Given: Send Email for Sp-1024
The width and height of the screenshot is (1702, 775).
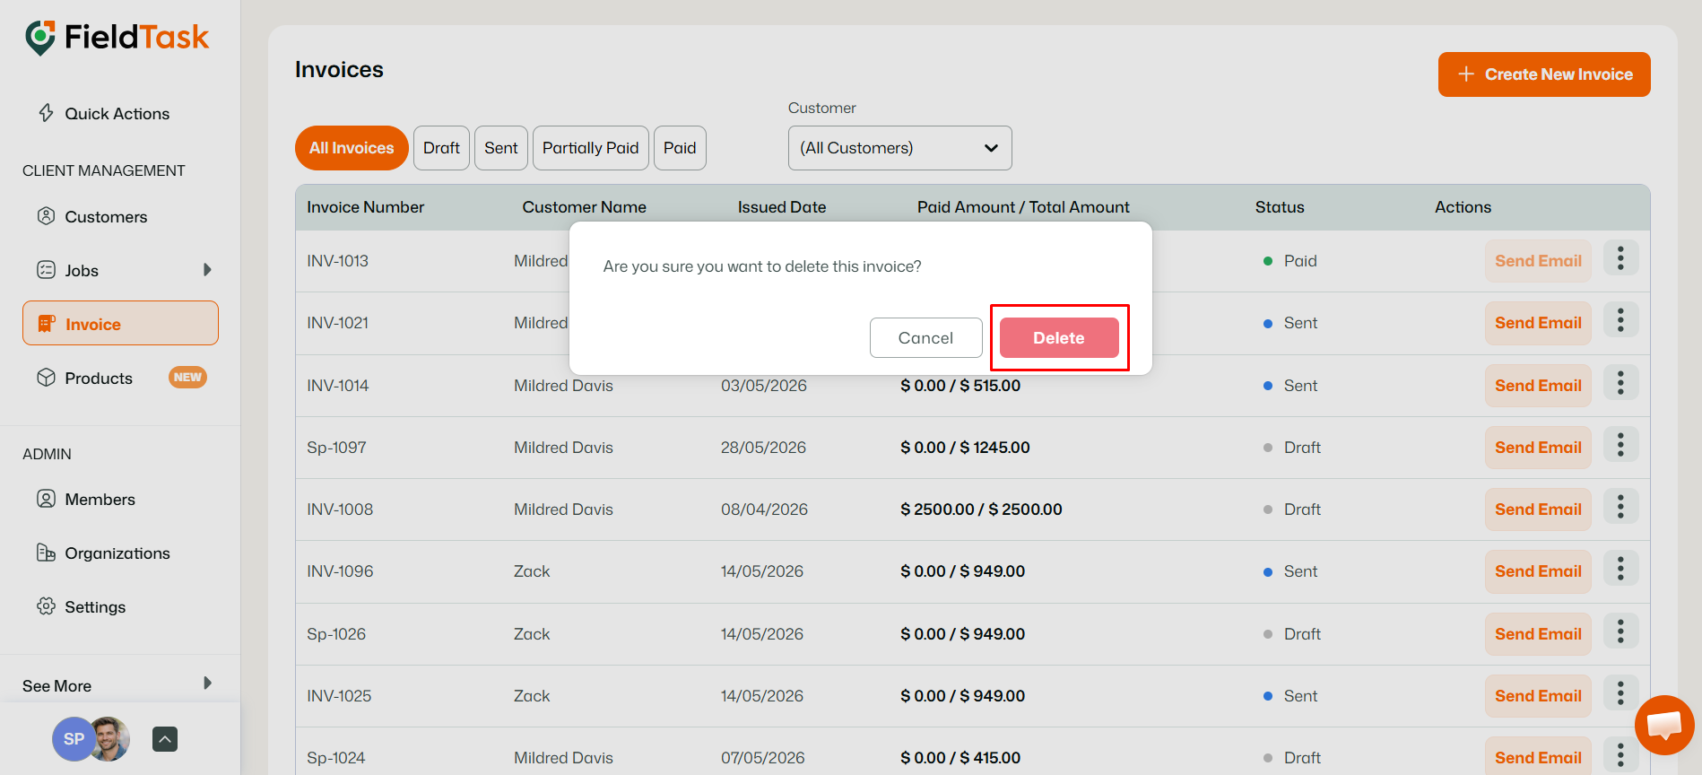Looking at the screenshot, I should pyautogui.click(x=1538, y=756).
